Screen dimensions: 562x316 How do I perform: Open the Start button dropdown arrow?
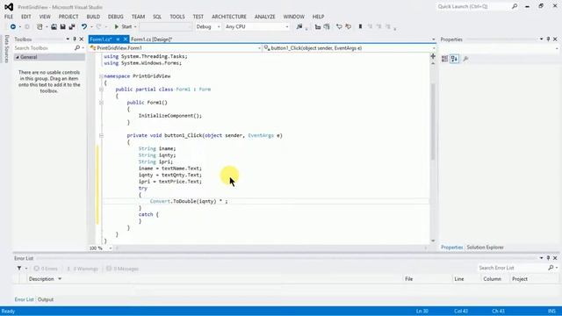pos(135,27)
